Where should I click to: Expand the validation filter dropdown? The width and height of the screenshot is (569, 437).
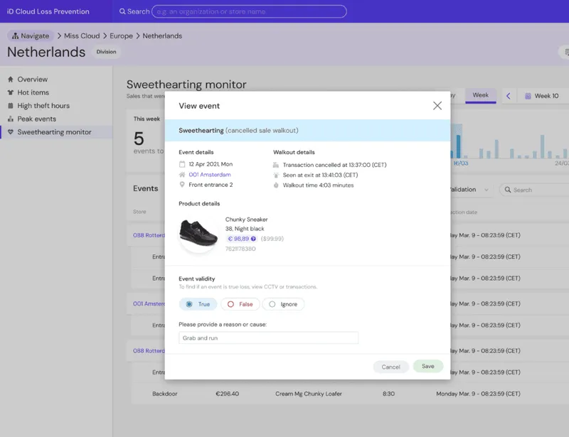(472, 189)
